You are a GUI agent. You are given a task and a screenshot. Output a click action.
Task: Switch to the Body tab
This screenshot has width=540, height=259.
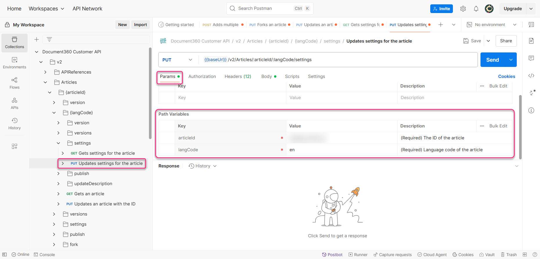point(269,76)
